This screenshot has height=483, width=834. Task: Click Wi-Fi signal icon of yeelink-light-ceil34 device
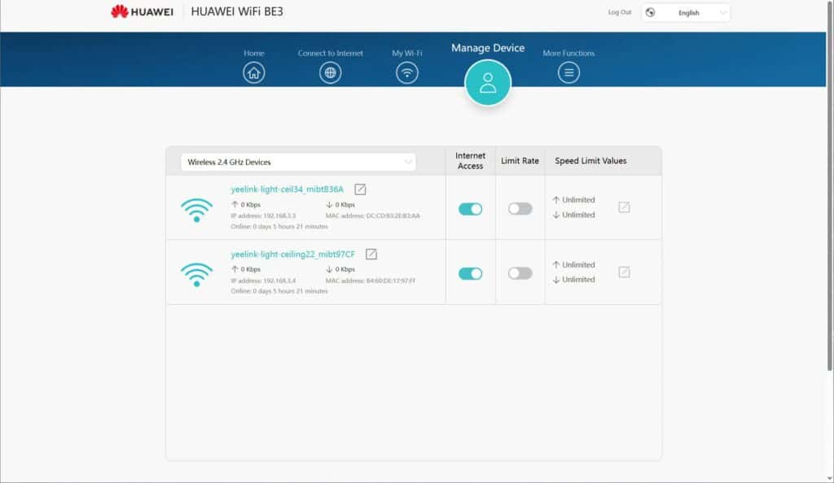click(197, 210)
